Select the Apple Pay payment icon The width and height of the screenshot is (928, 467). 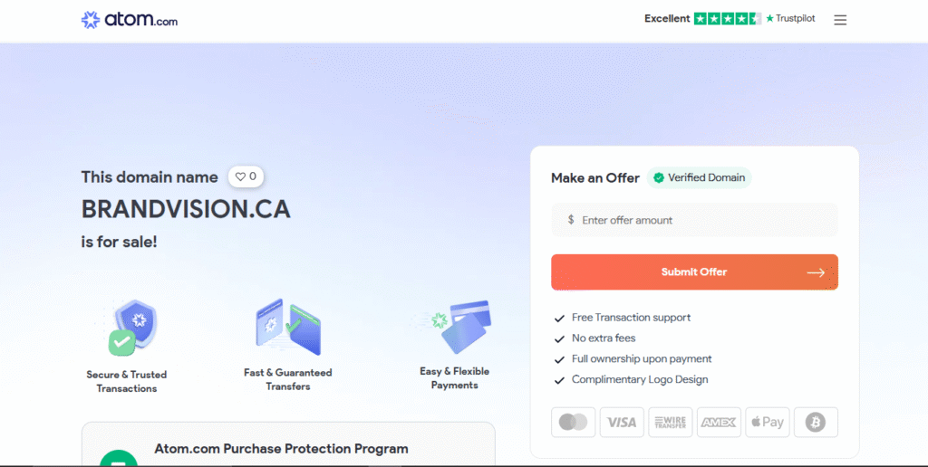768,422
